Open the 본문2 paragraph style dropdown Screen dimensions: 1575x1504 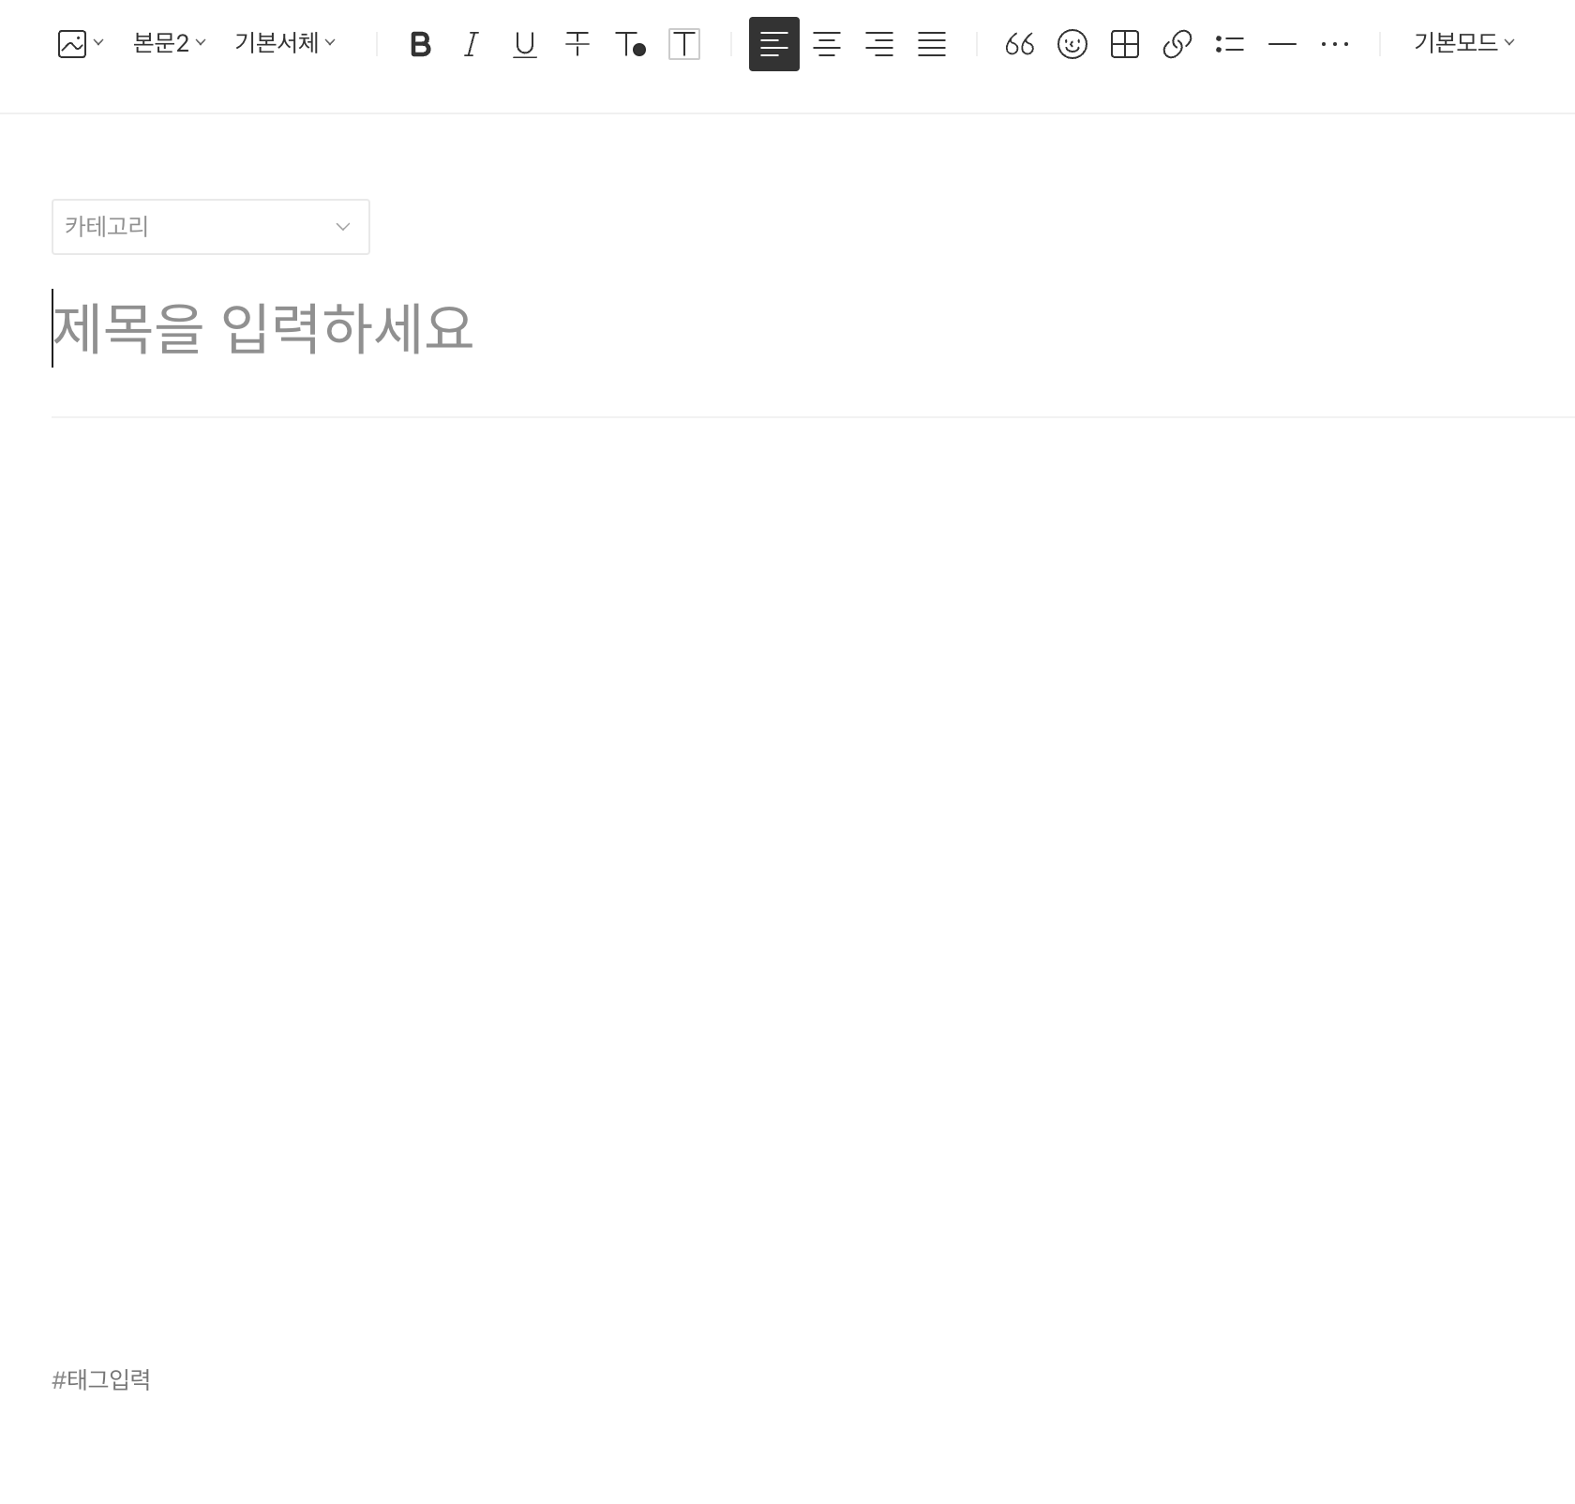pyautogui.click(x=170, y=43)
